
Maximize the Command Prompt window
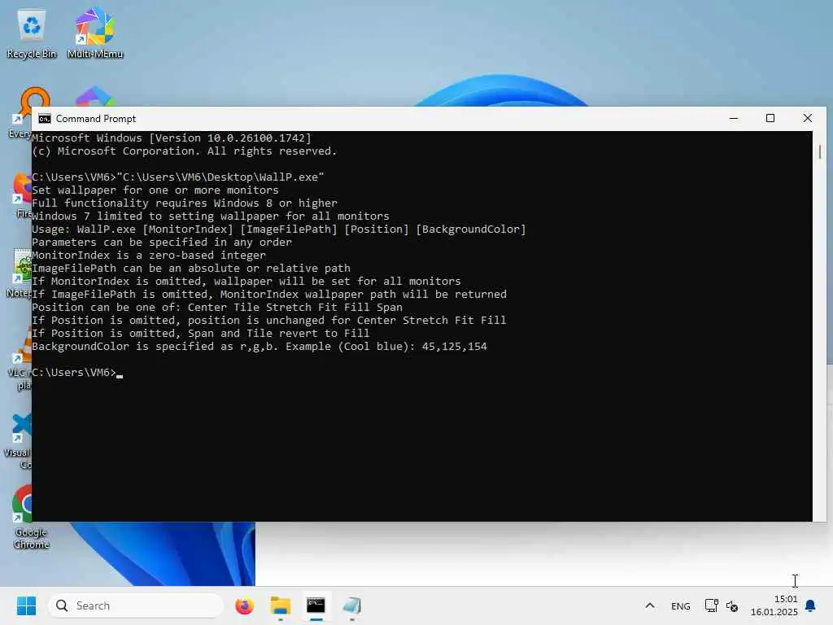(x=770, y=119)
